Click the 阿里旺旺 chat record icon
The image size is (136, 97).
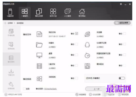tap(87, 56)
